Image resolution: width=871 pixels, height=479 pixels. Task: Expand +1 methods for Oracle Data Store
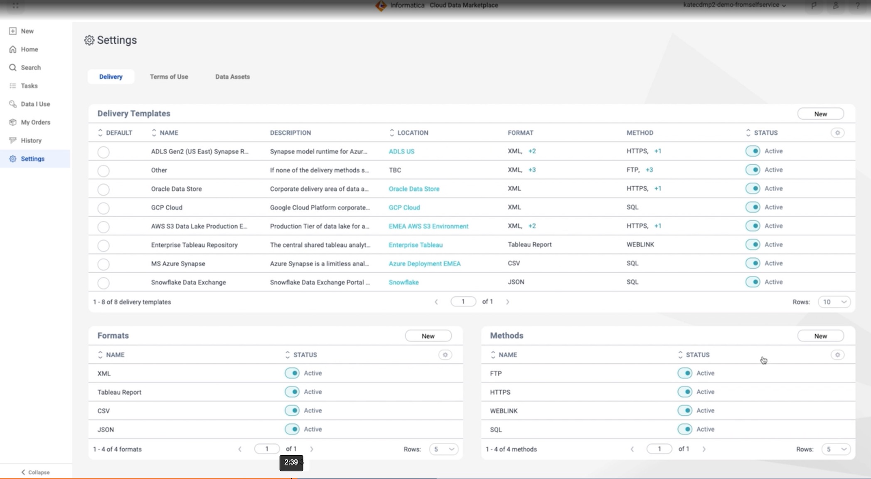(657, 189)
